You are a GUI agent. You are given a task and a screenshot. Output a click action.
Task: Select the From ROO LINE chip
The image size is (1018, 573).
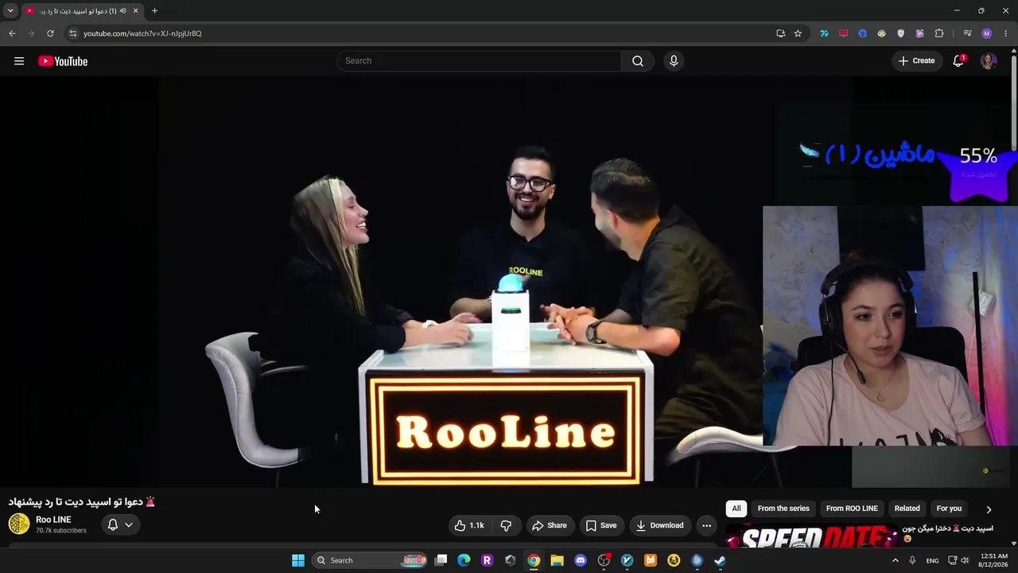(852, 509)
